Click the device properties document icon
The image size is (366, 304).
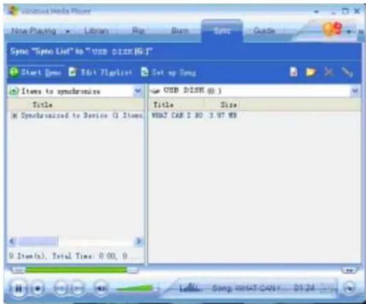(293, 72)
